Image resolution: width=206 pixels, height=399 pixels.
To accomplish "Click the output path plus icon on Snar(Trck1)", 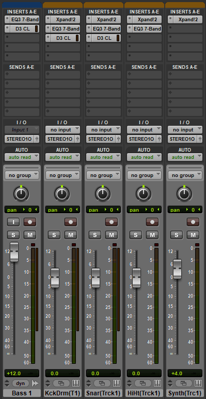I will (119, 139).
